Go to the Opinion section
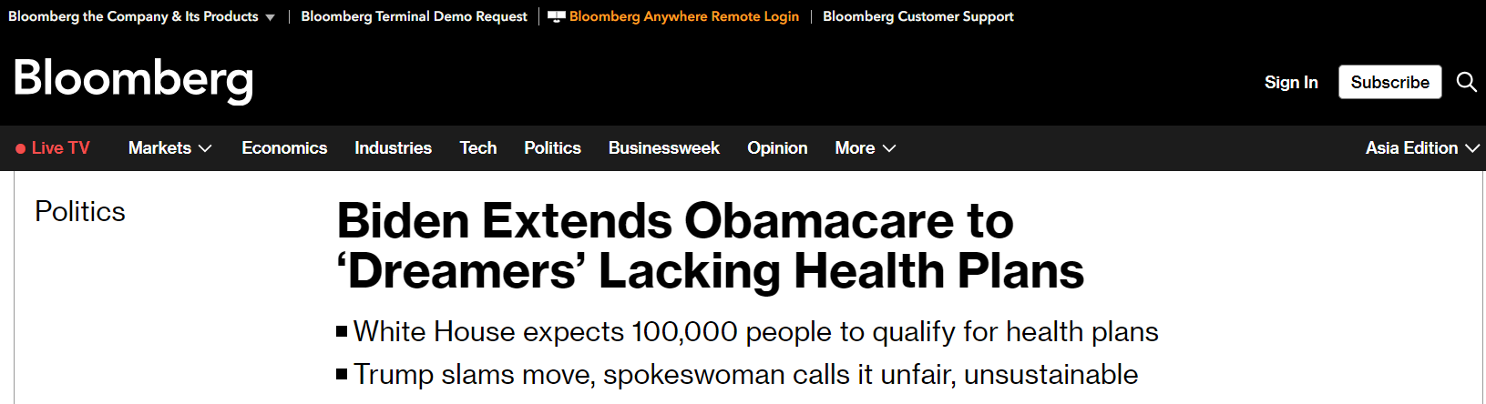Viewport: 1486px width, 404px height. click(x=777, y=147)
